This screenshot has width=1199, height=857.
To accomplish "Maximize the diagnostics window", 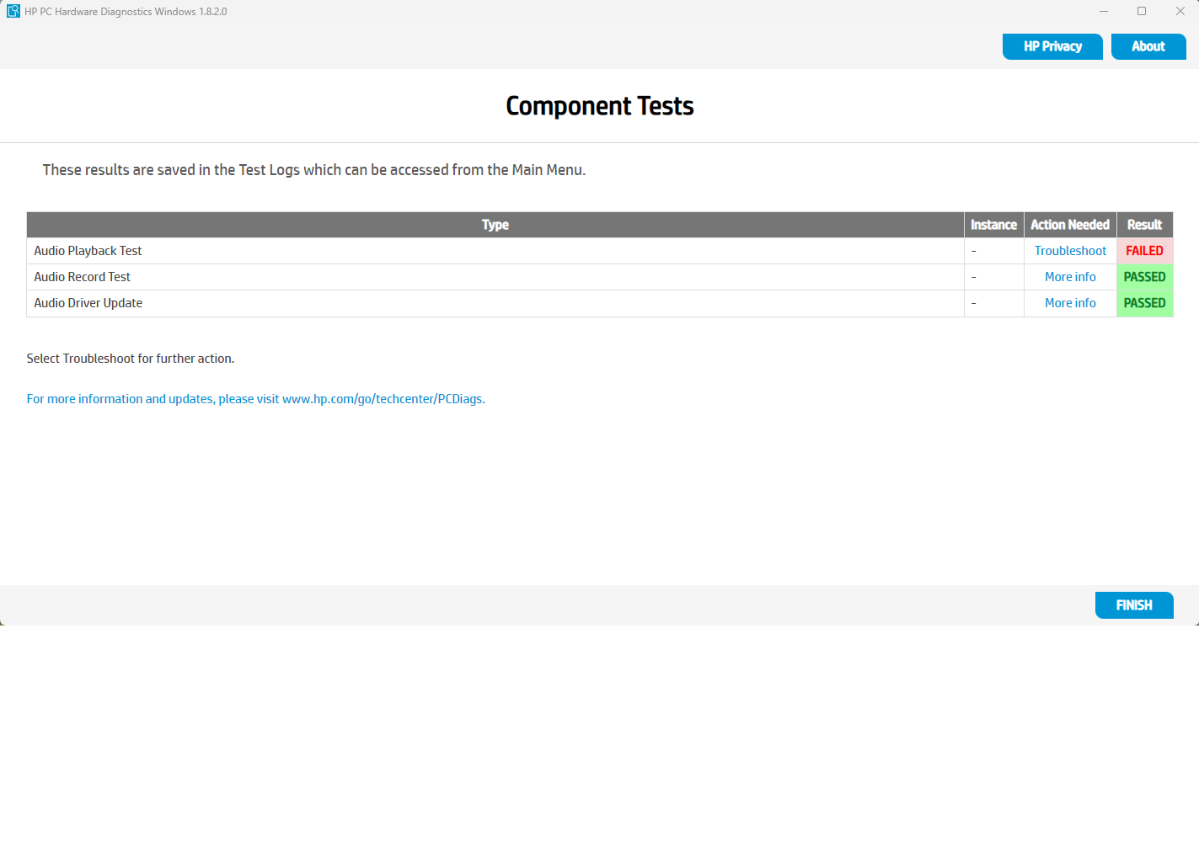I will 1142,12.
